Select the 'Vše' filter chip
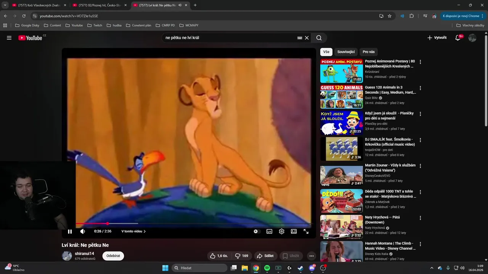488x274 pixels. click(326, 52)
